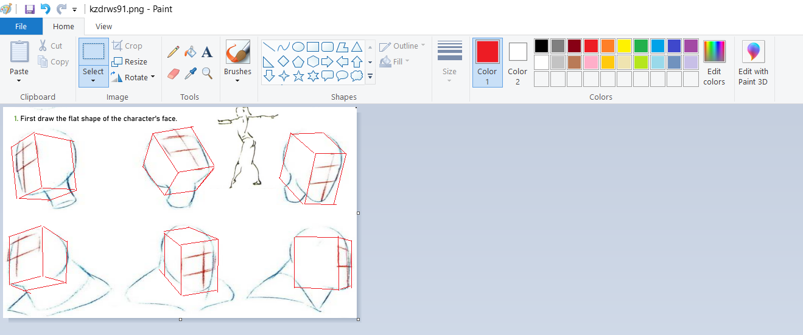Expand the Brushes dropdown arrow
This screenshot has height=335, width=803.
tap(237, 80)
